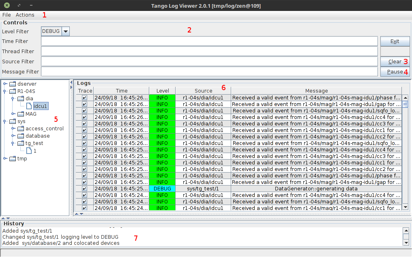
Task: Click the tmp folder icon
Action: 13,159
